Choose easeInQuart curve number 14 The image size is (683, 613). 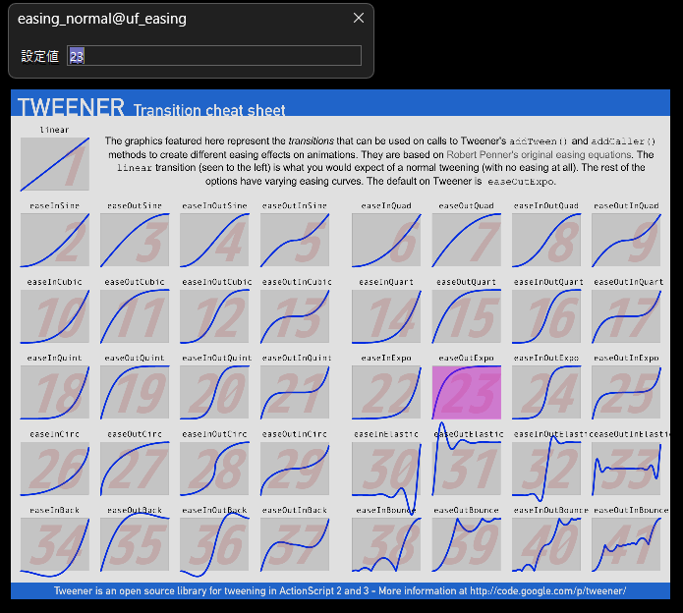coord(386,316)
